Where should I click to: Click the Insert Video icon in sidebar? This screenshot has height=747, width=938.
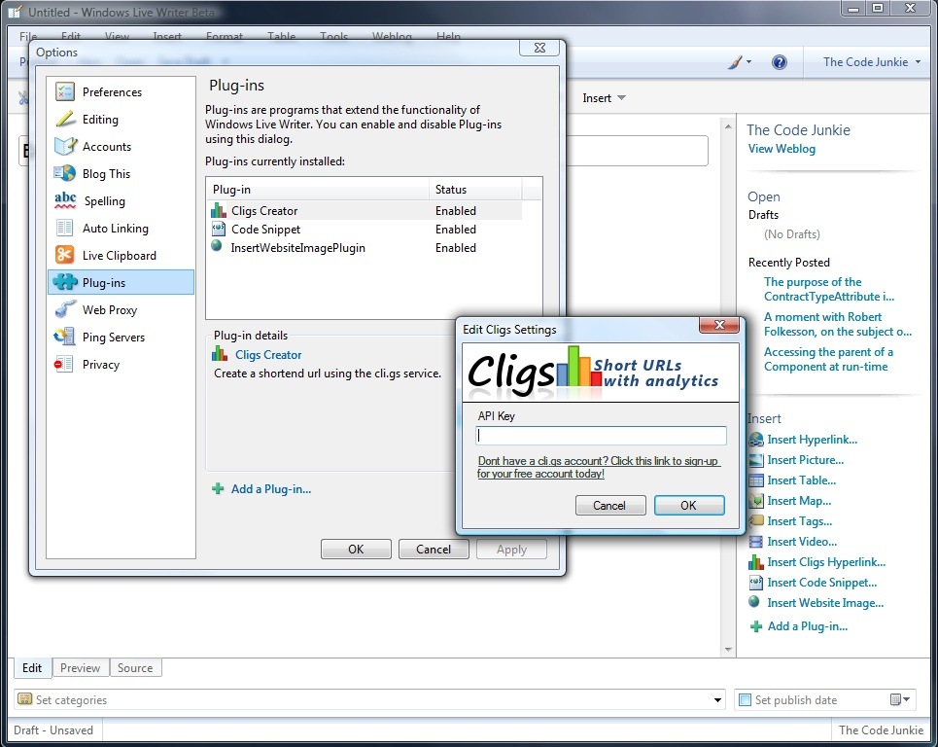tap(756, 542)
